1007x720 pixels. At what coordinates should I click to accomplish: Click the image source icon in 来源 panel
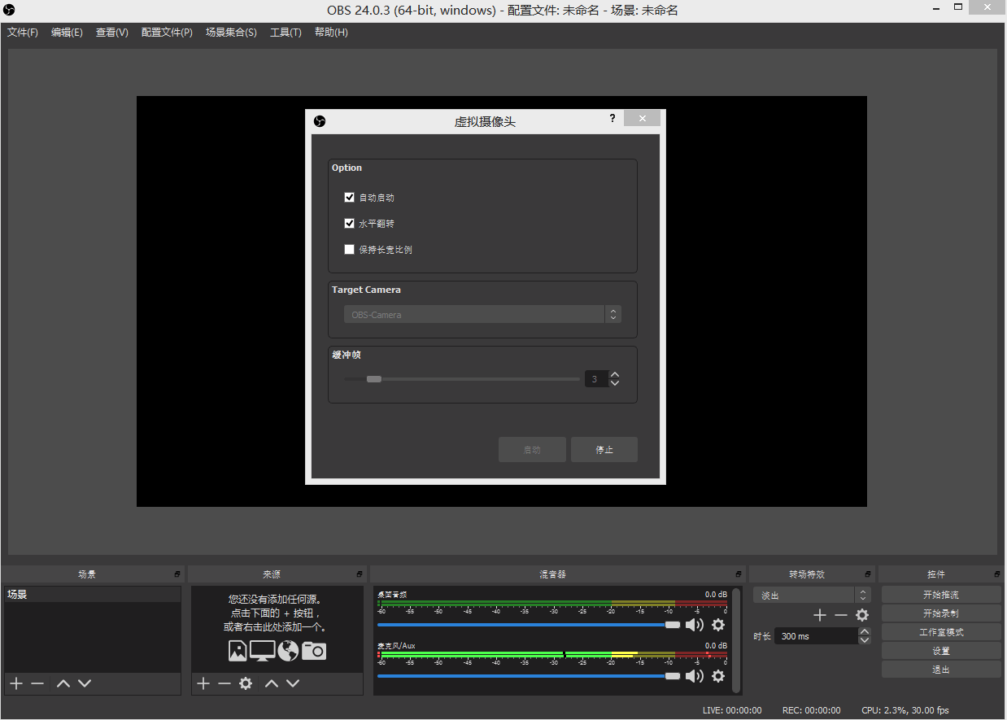pos(238,650)
